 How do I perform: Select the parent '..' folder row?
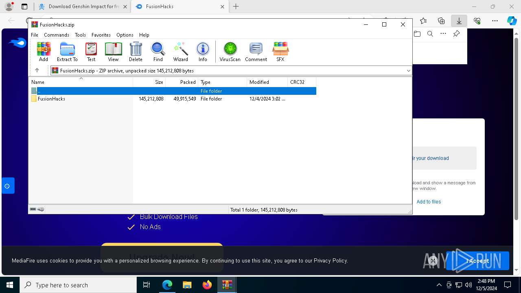(173, 91)
